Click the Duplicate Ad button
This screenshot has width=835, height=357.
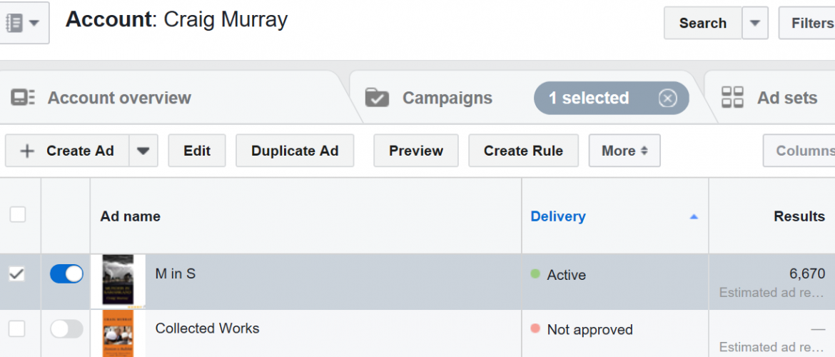295,151
